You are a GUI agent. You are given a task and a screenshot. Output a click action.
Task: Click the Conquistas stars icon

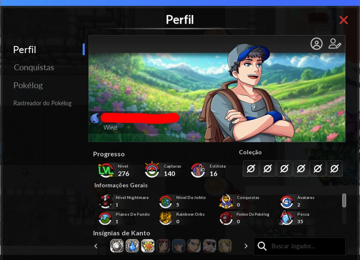pos(226,201)
